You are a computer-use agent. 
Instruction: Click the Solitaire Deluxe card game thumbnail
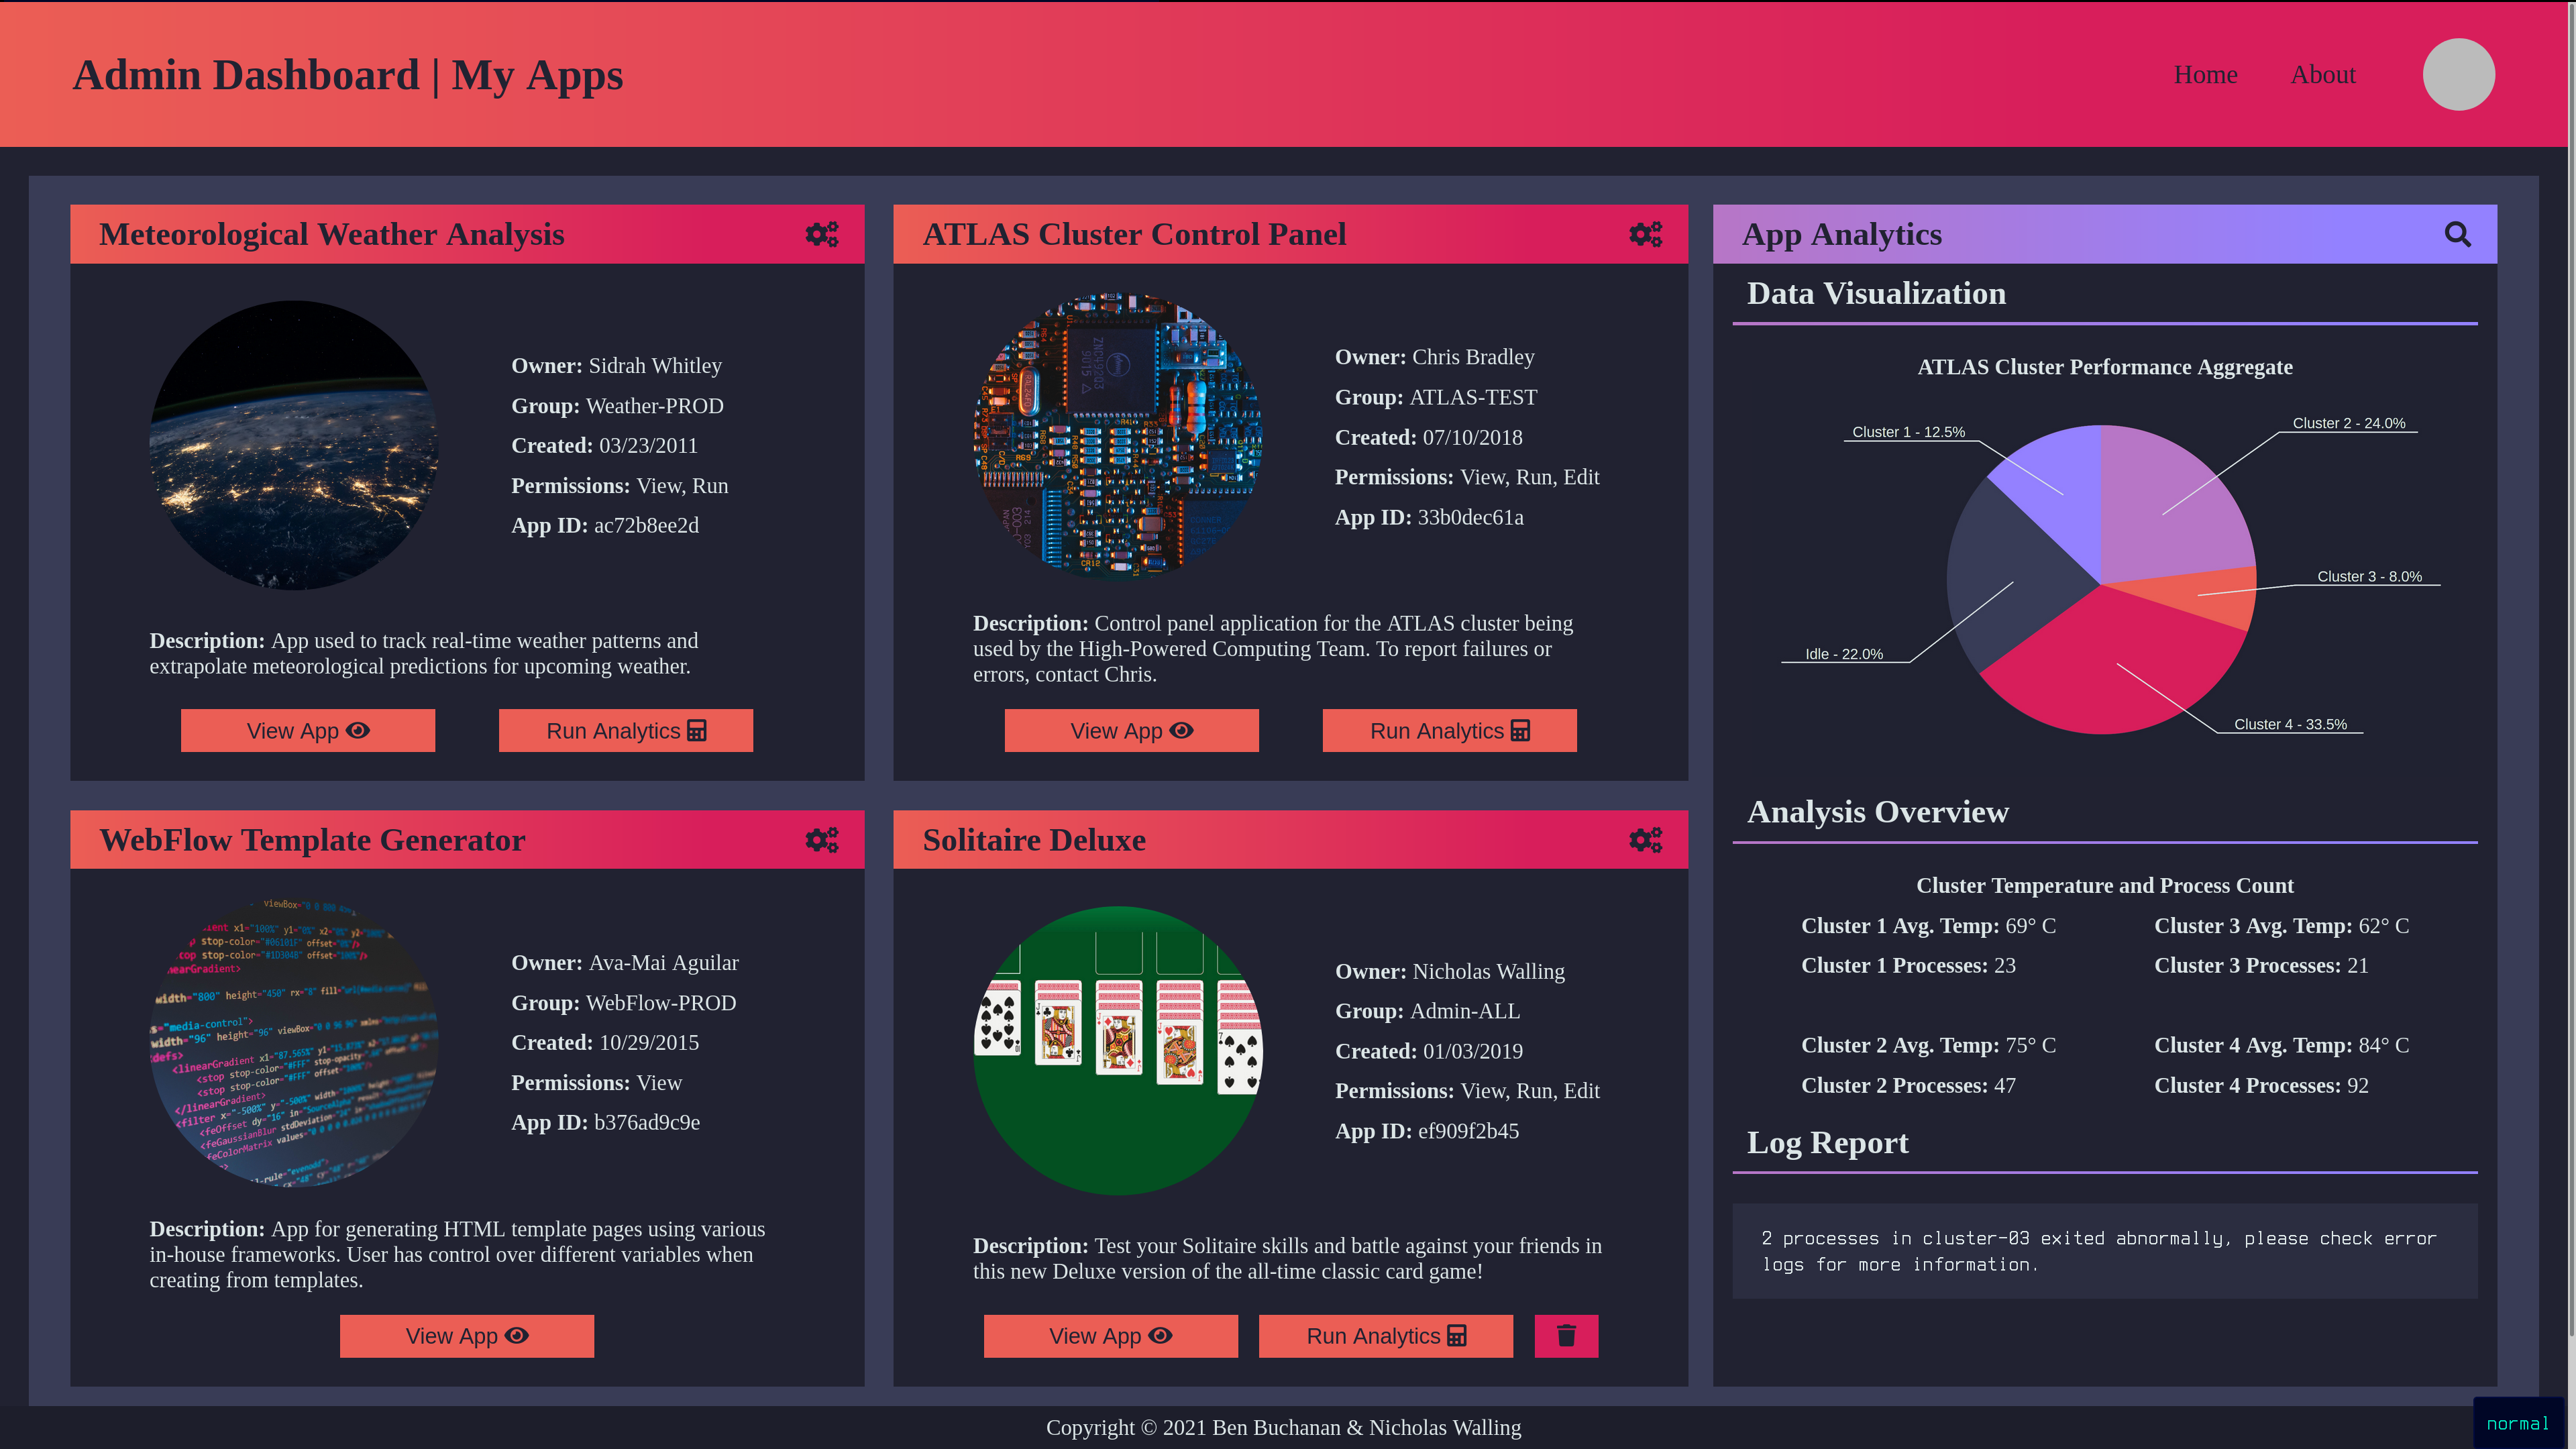coord(1117,1050)
